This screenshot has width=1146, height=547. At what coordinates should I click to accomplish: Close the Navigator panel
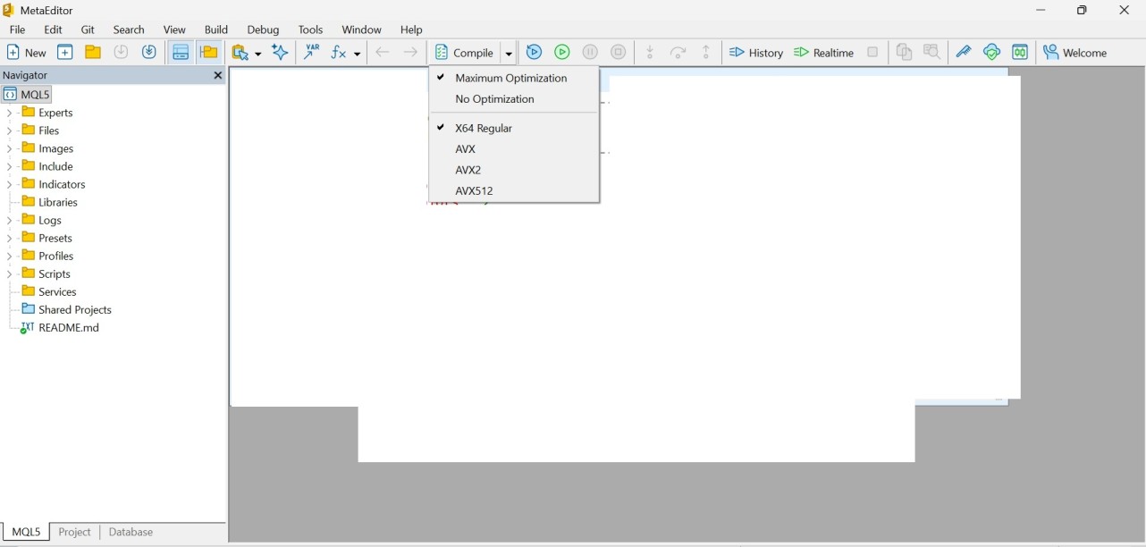pos(218,76)
